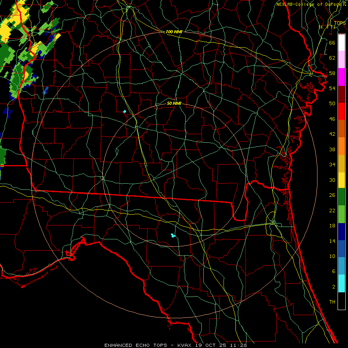Click the "50 NMI" range ring label

click(174, 103)
